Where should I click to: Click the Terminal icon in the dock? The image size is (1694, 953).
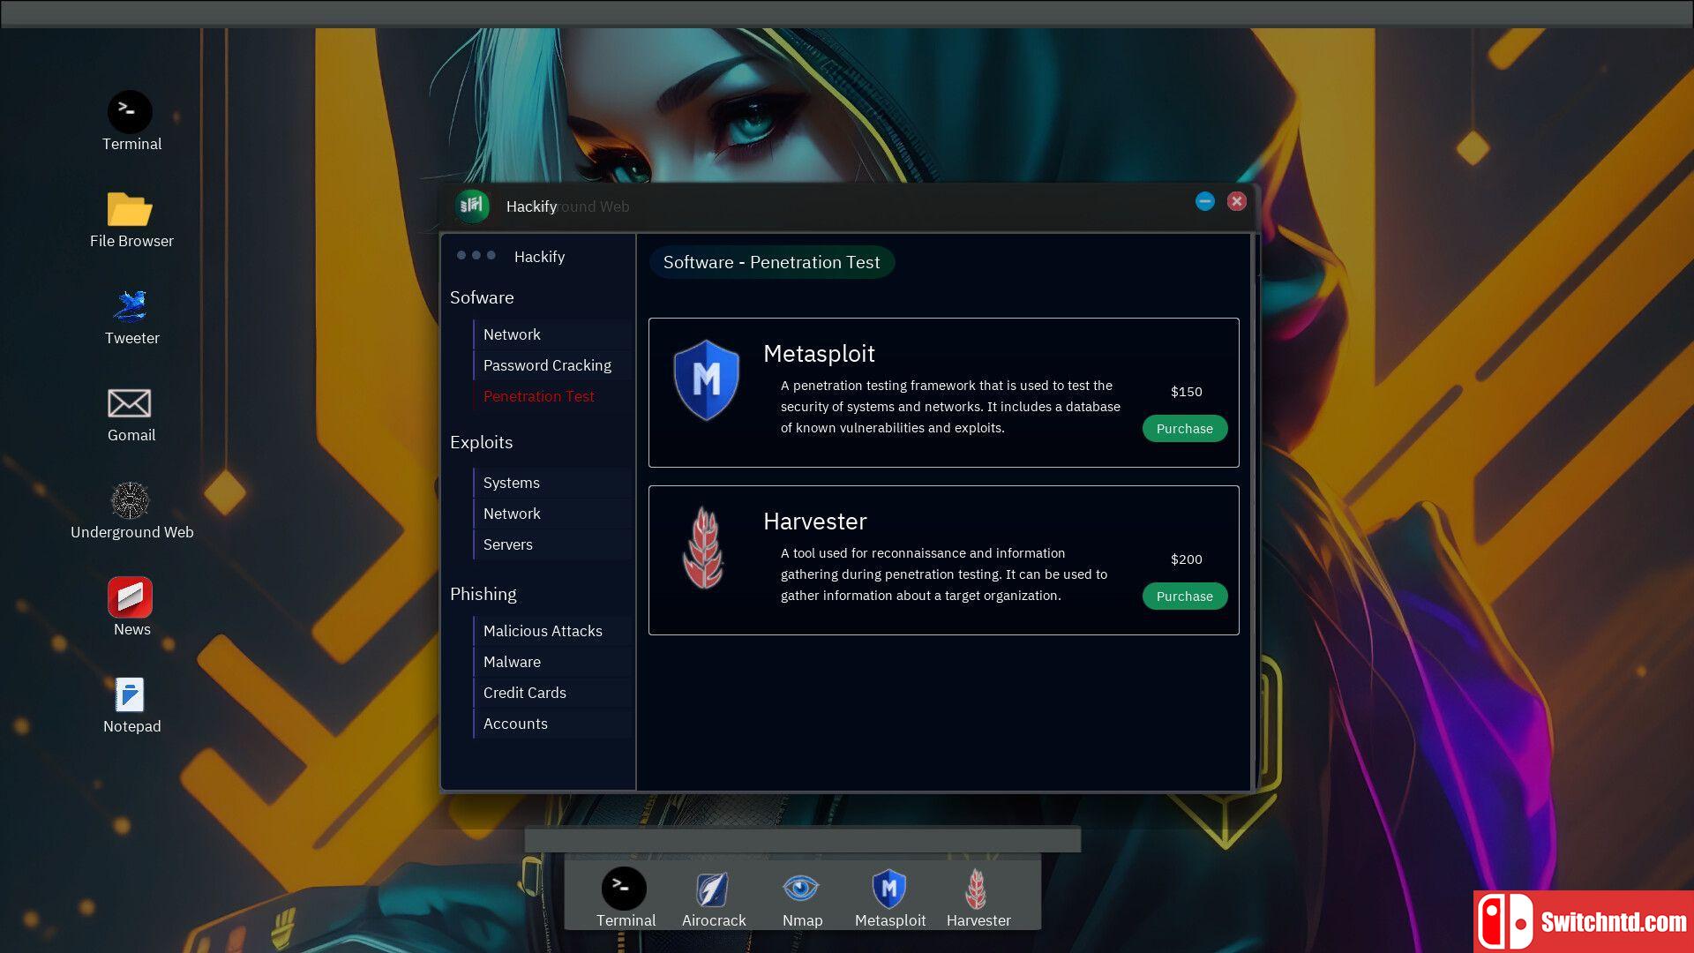(624, 888)
